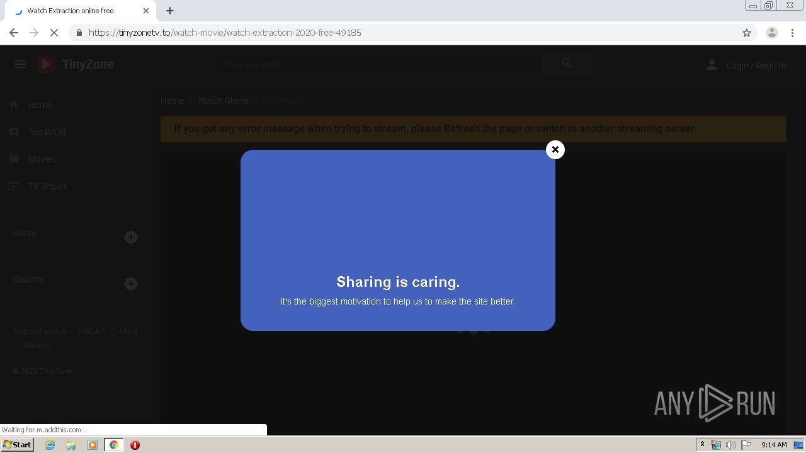The height and width of the screenshot is (453, 806).
Task: Open DMCA footer link
Action: [x=88, y=332]
